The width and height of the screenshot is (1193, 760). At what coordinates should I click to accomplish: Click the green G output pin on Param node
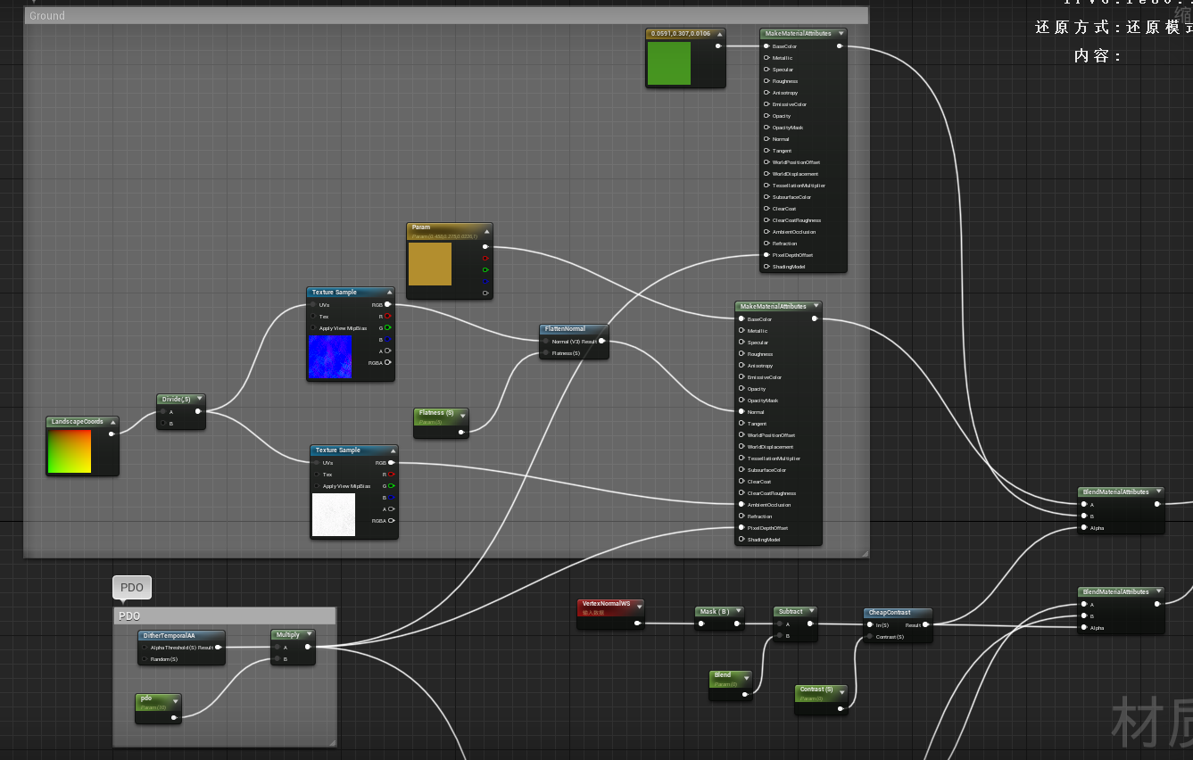tap(485, 269)
